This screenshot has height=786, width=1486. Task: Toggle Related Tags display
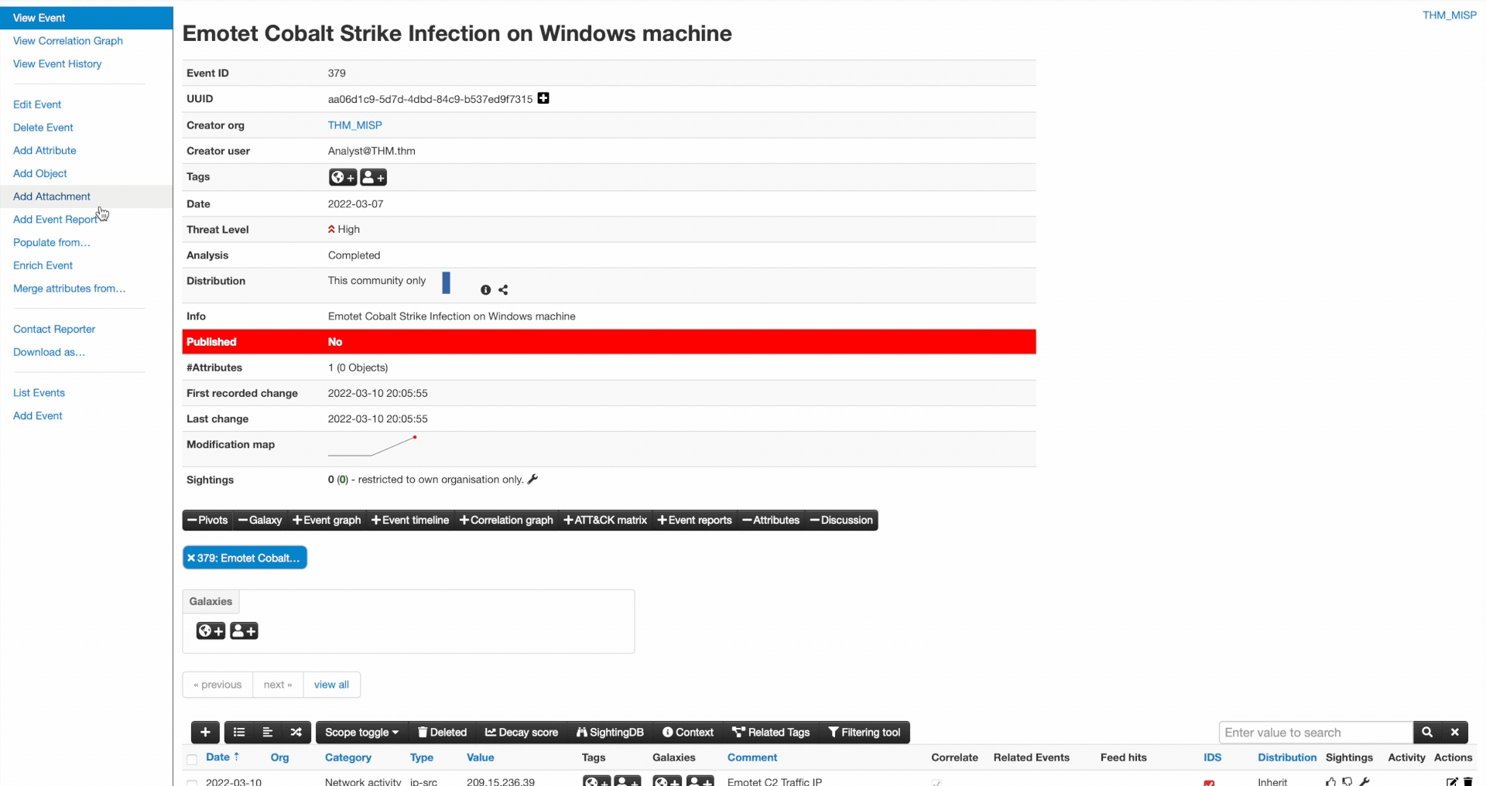coord(771,732)
